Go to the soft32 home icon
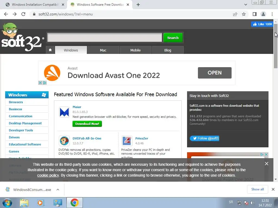The height and width of the screenshot is (208, 278). 50,50
